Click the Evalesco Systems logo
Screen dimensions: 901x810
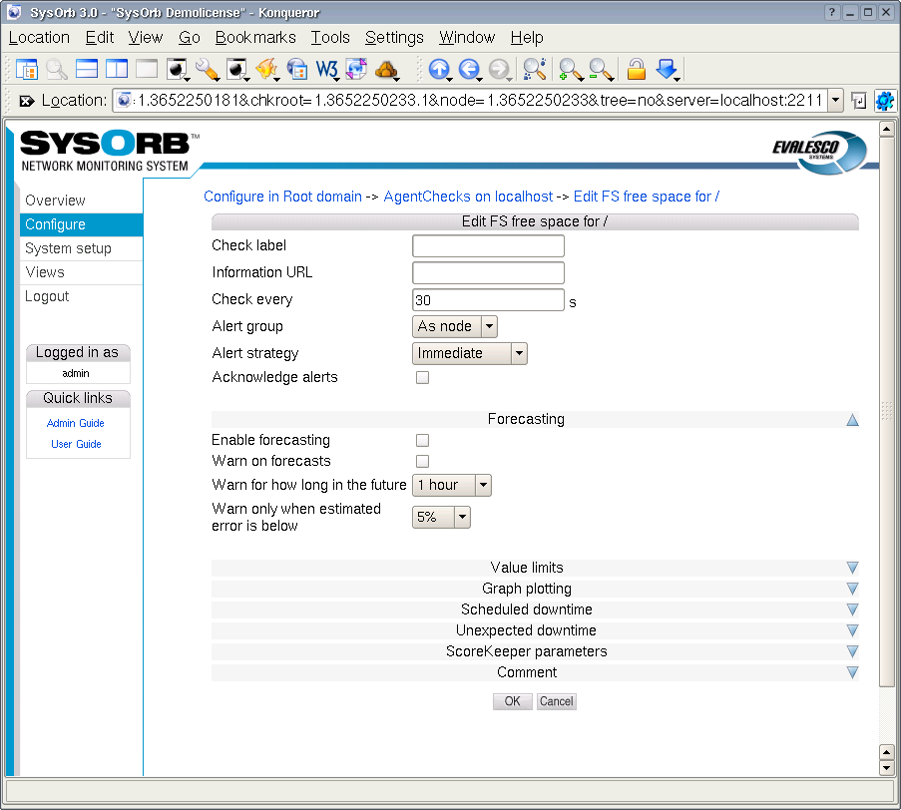(x=819, y=151)
